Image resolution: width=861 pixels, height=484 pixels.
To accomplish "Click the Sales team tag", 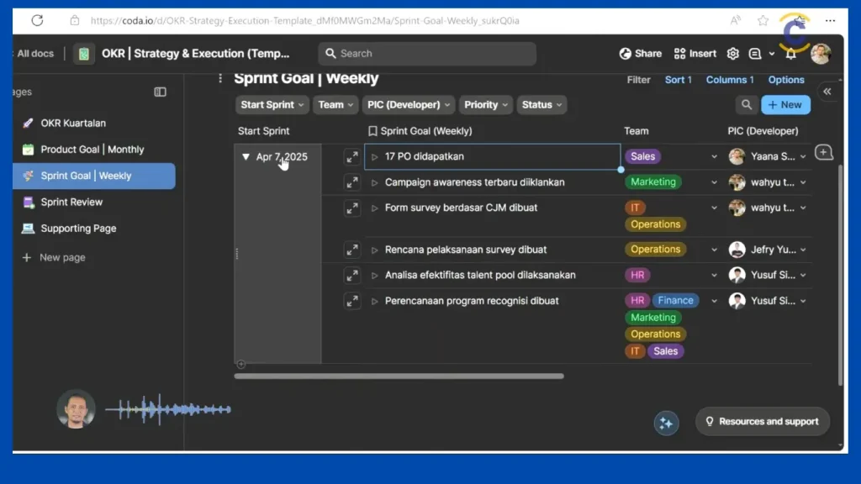I will 642,156.
